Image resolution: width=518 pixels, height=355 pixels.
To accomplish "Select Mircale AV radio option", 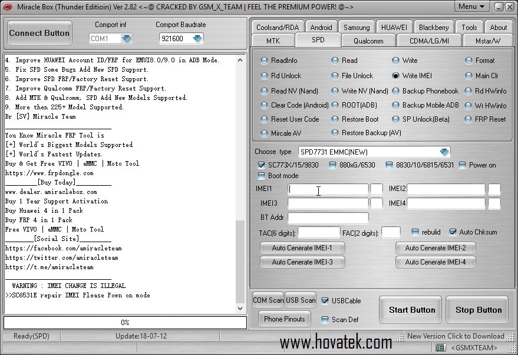I will coord(281,133).
